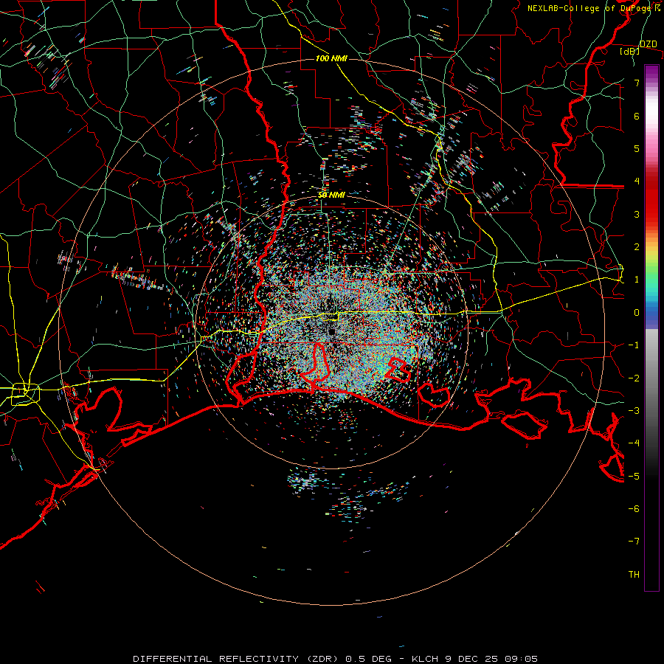Click the TH label on legend

[634, 575]
